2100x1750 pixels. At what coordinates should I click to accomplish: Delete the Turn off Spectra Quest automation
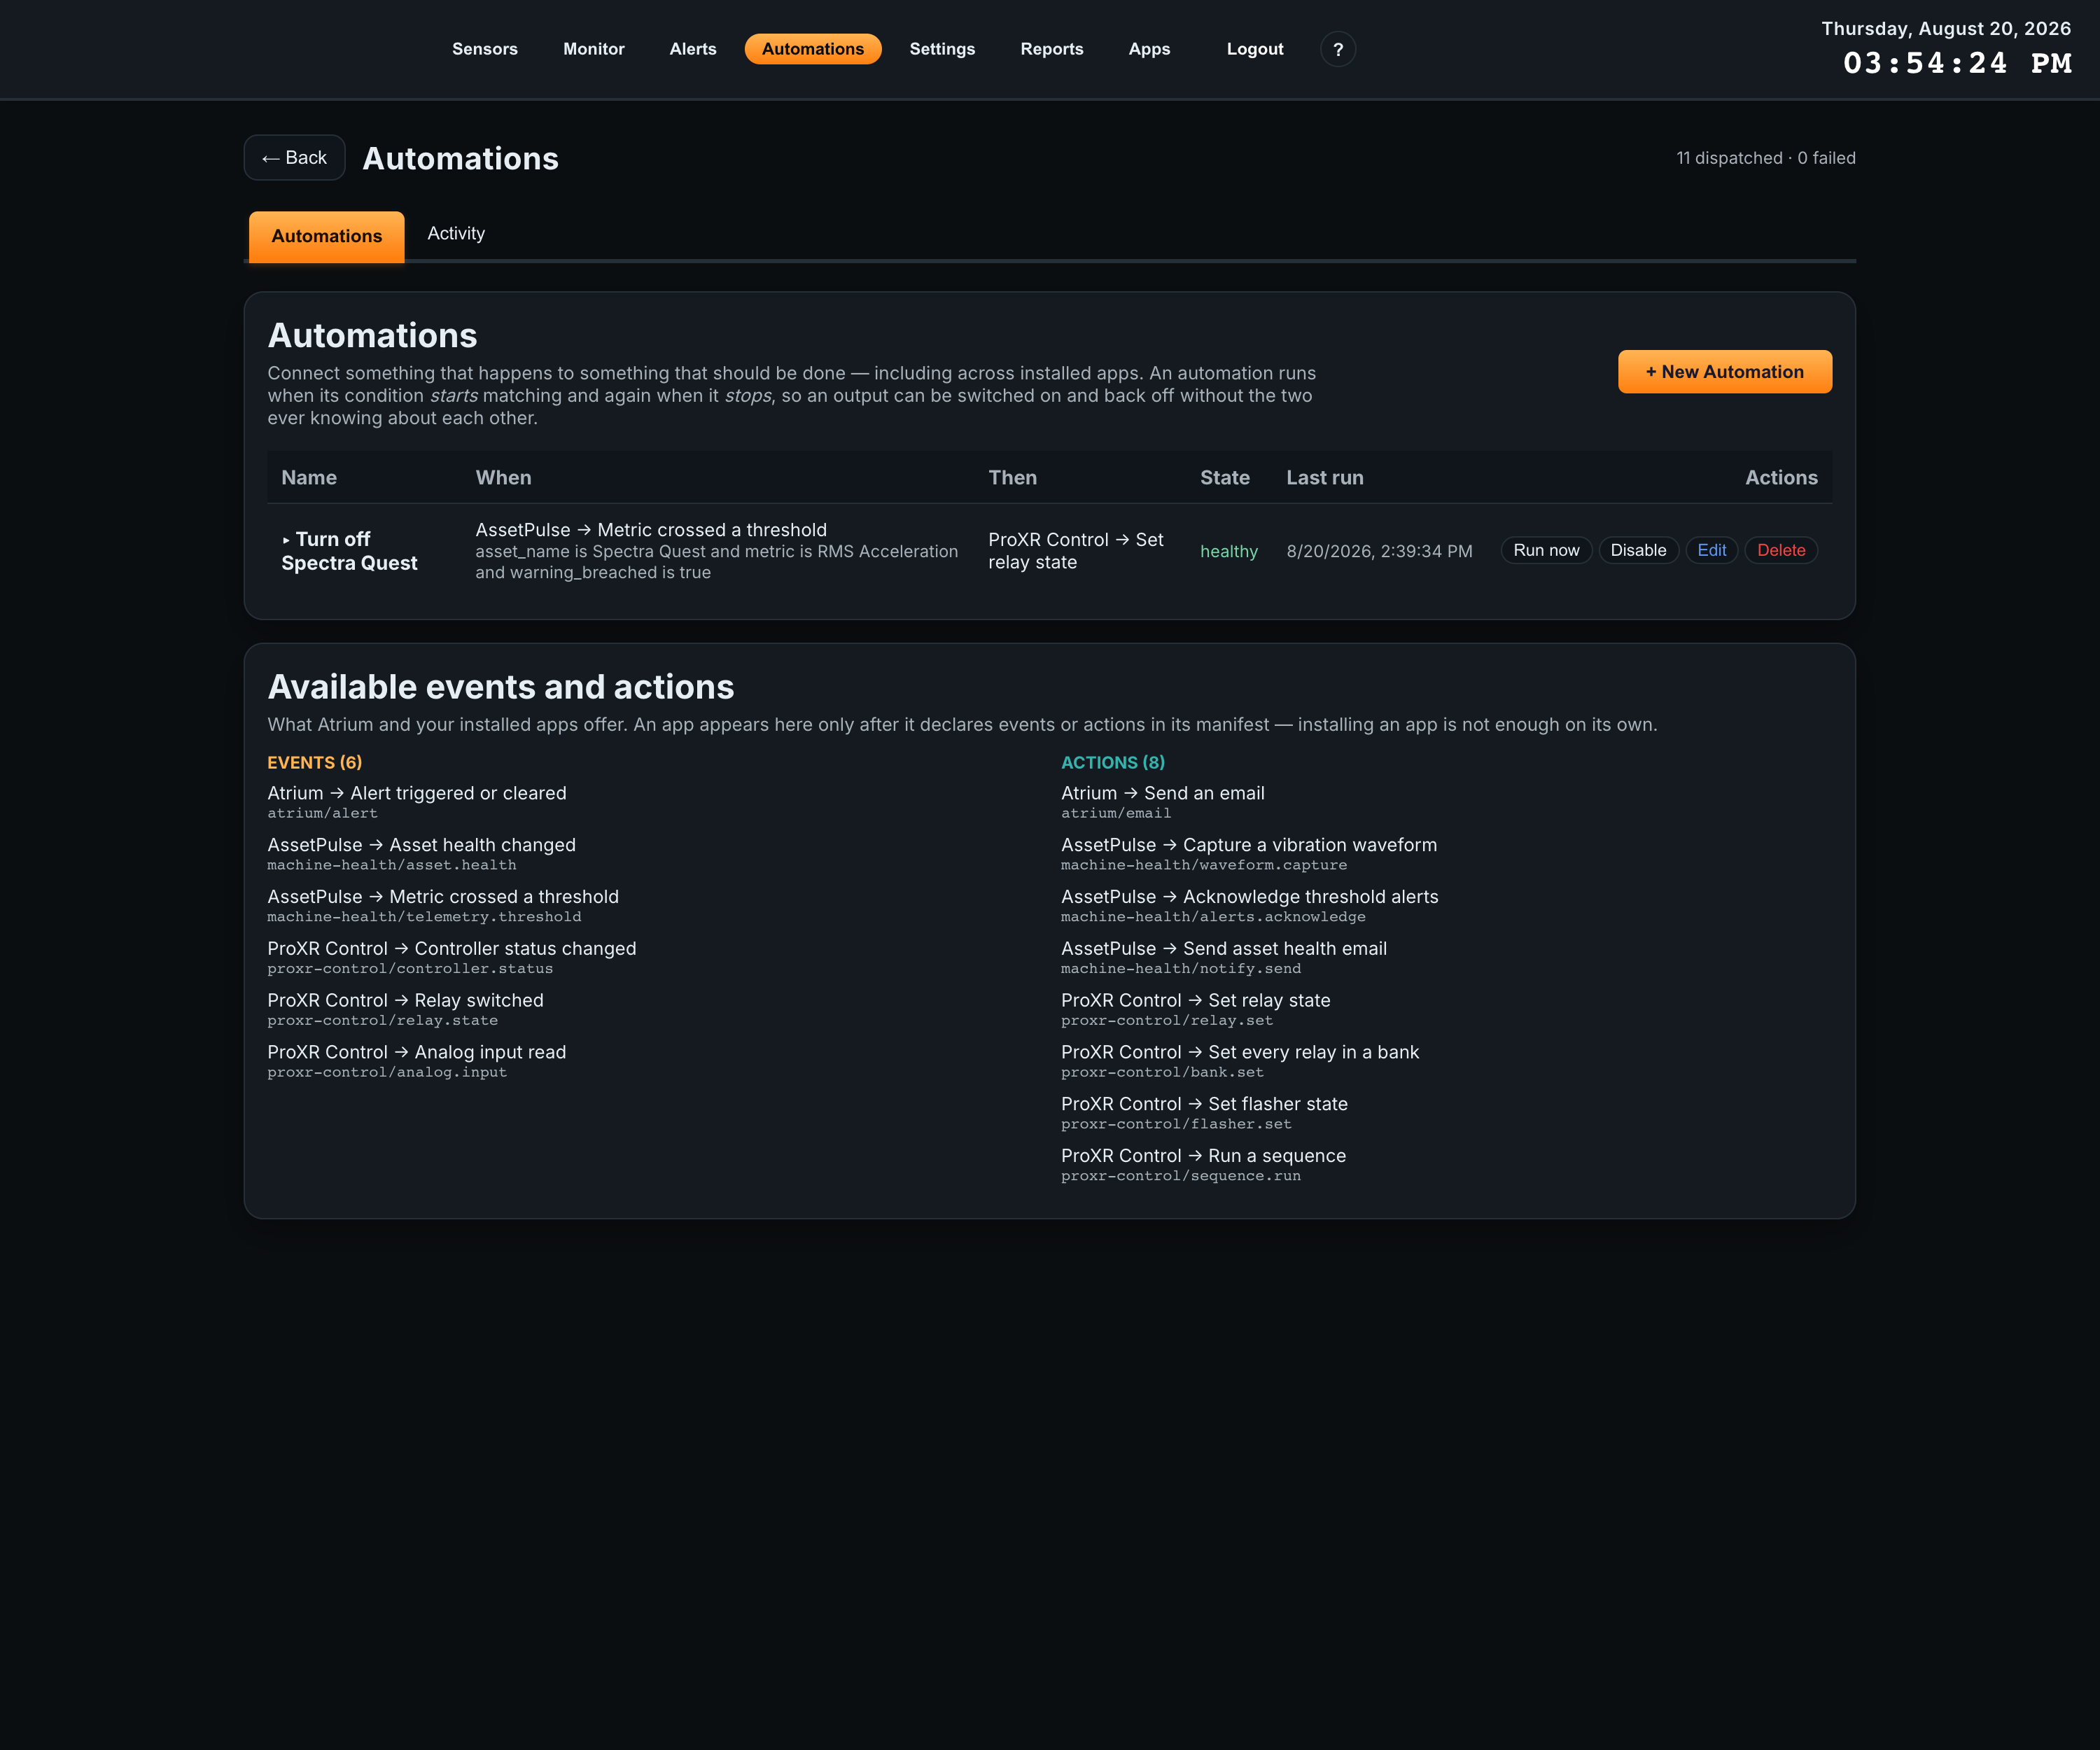tap(1781, 550)
